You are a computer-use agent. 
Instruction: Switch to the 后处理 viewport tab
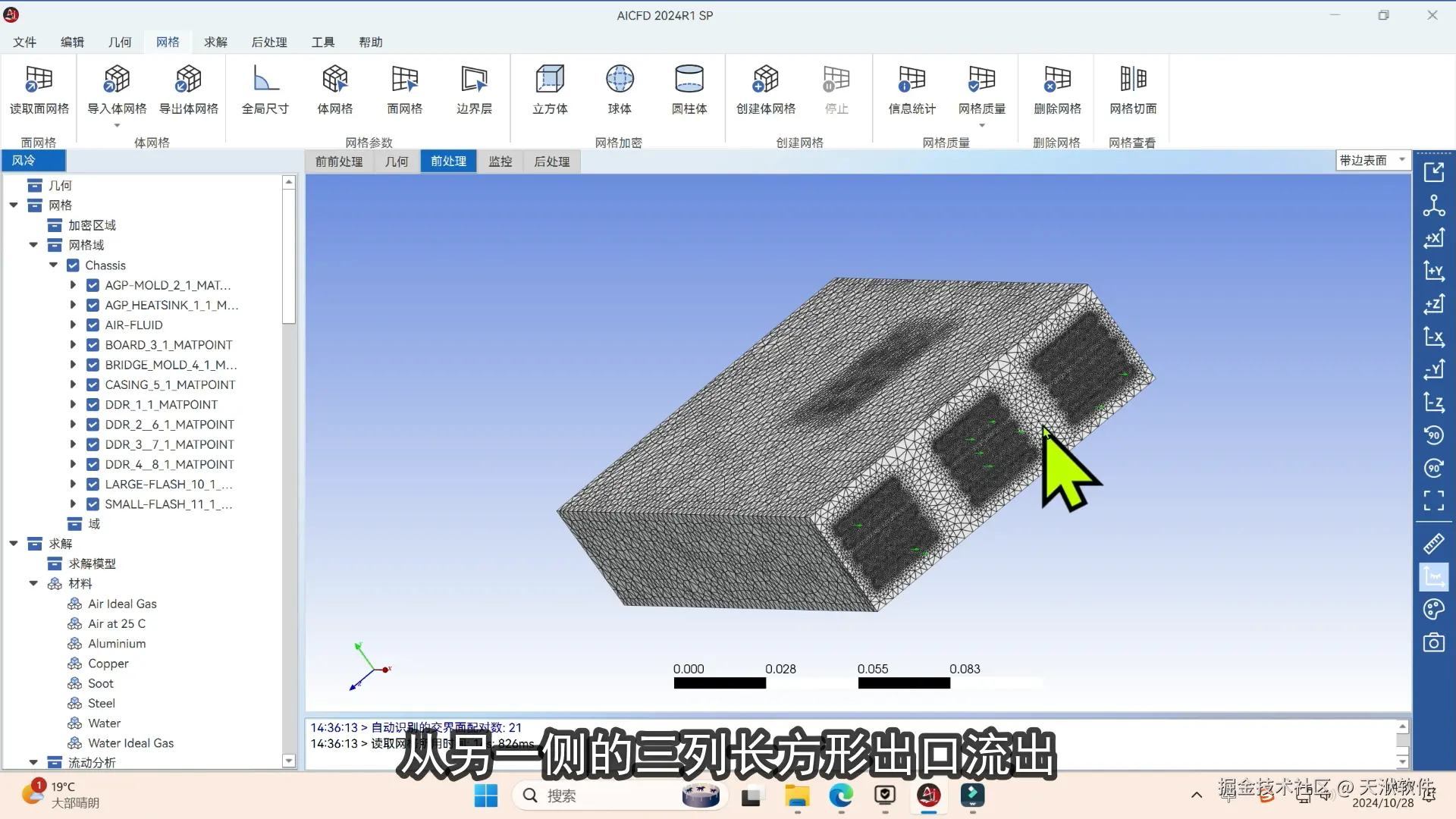tap(551, 162)
